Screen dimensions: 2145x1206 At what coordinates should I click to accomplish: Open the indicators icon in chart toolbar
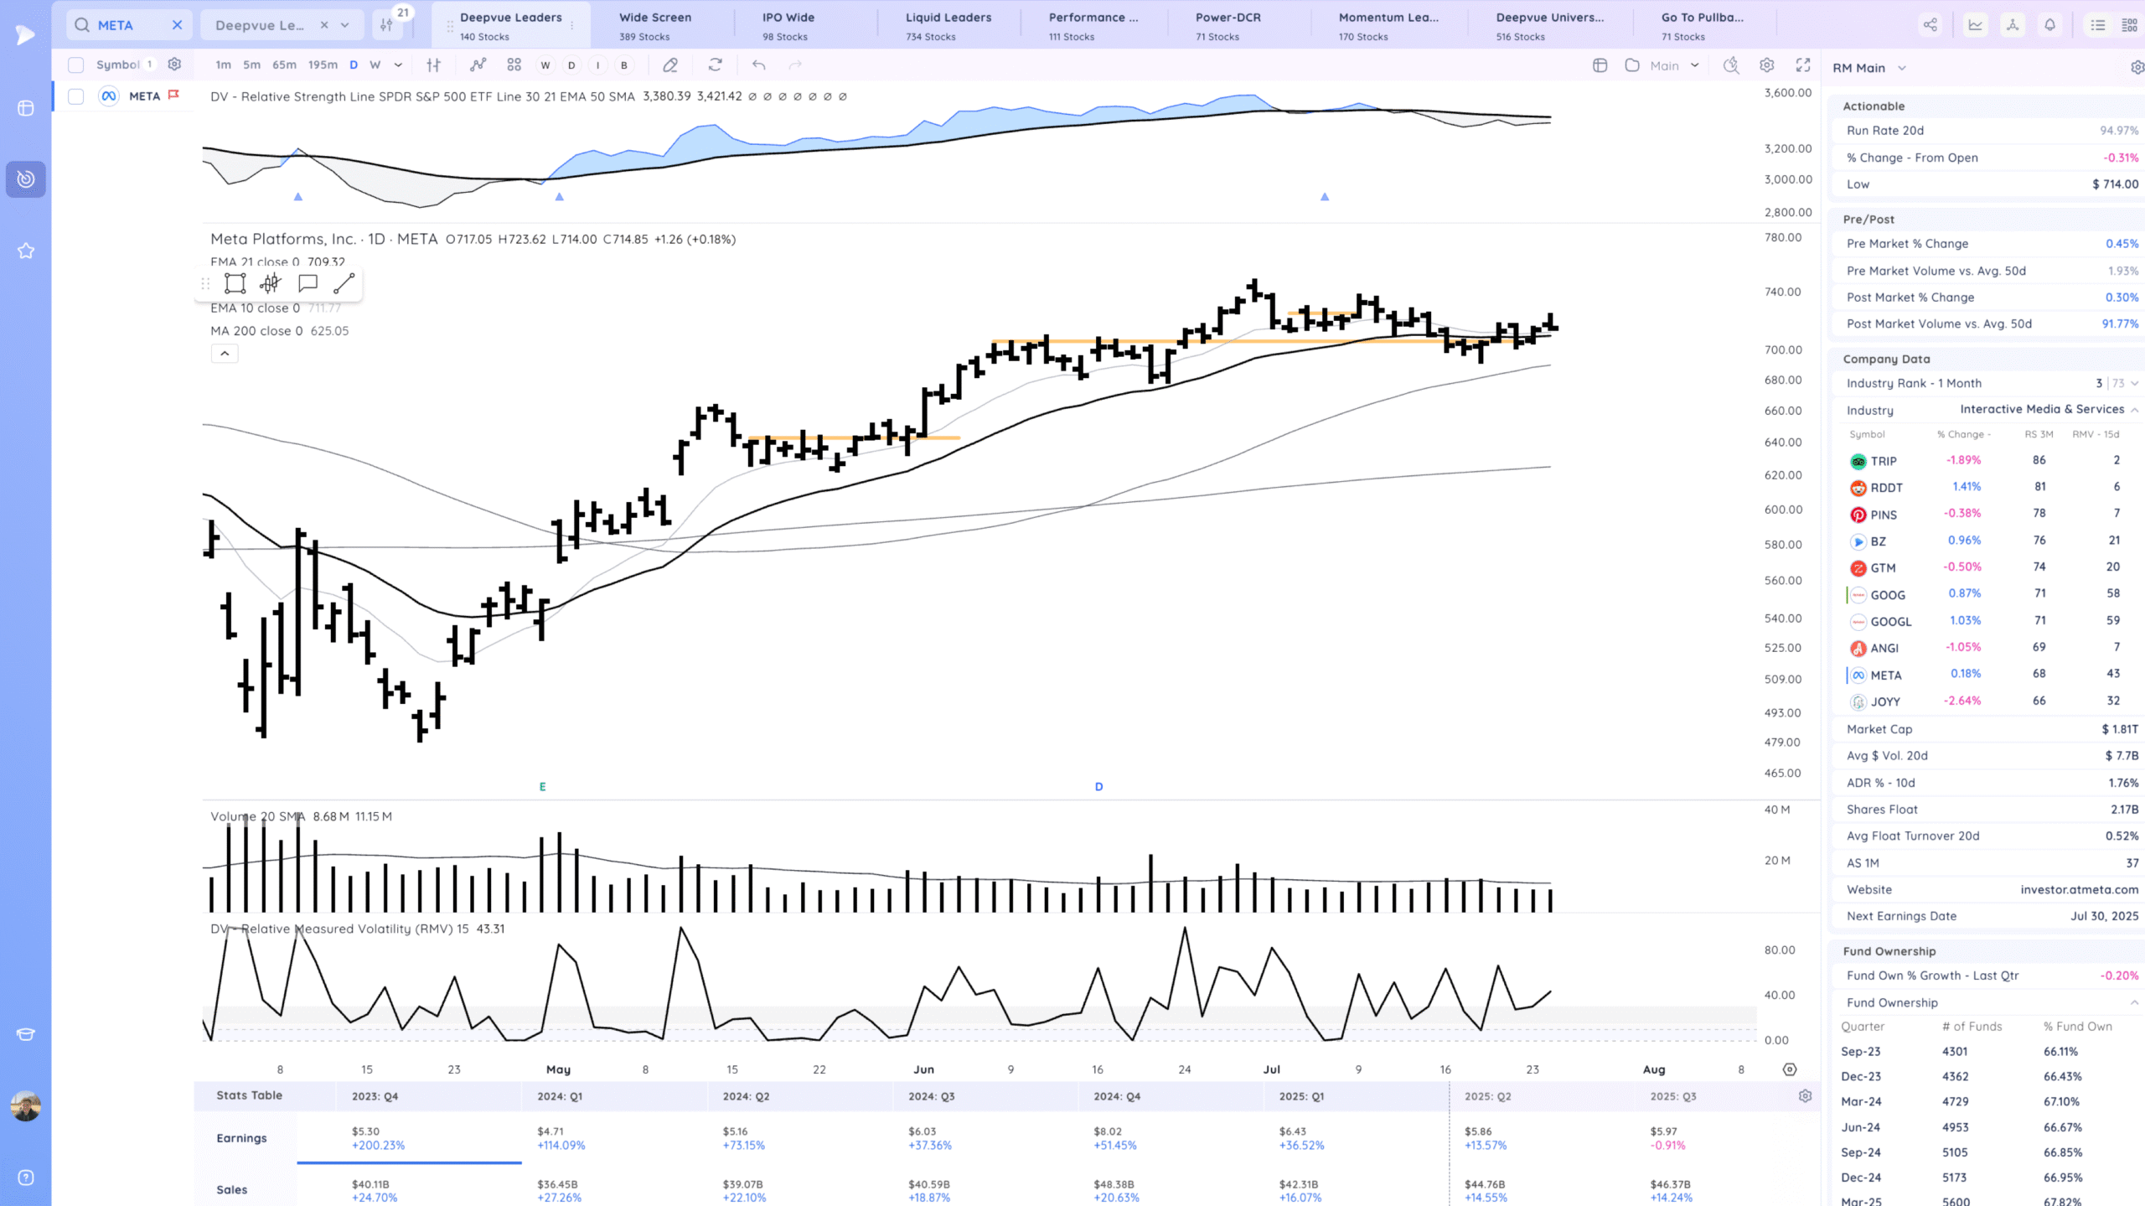point(478,65)
